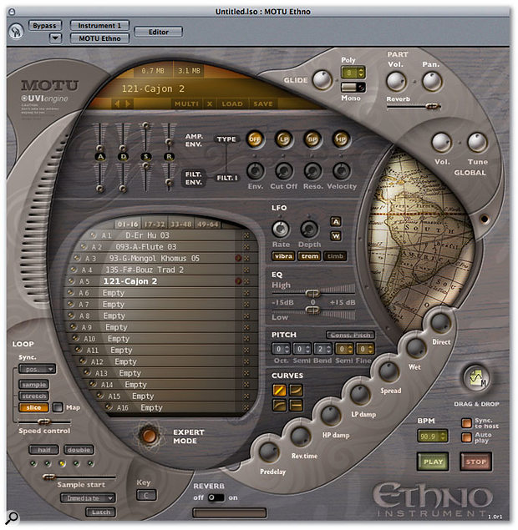Viewport: 518px width, 530px height.
Task: Select the HP filter type button
Action: pyautogui.click(x=341, y=139)
